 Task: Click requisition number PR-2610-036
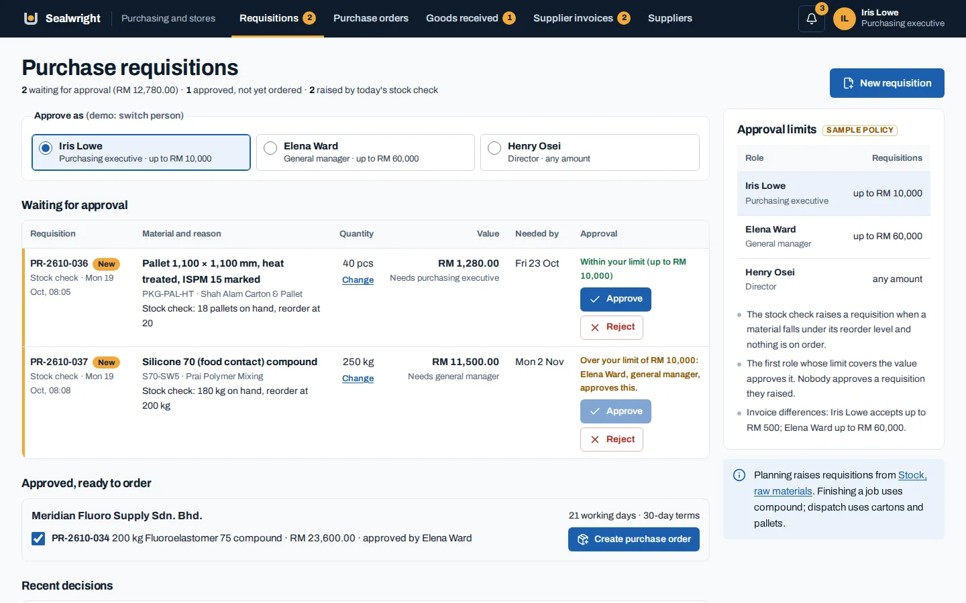click(x=59, y=263)
